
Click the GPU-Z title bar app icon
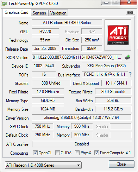pyautogui.click(x=4, y=4)
